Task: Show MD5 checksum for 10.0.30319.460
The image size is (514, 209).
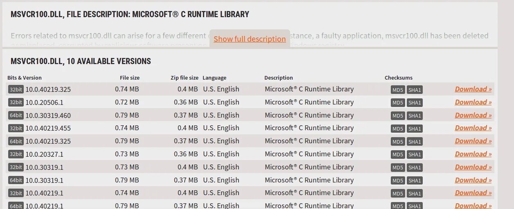Action: (398, 116)
